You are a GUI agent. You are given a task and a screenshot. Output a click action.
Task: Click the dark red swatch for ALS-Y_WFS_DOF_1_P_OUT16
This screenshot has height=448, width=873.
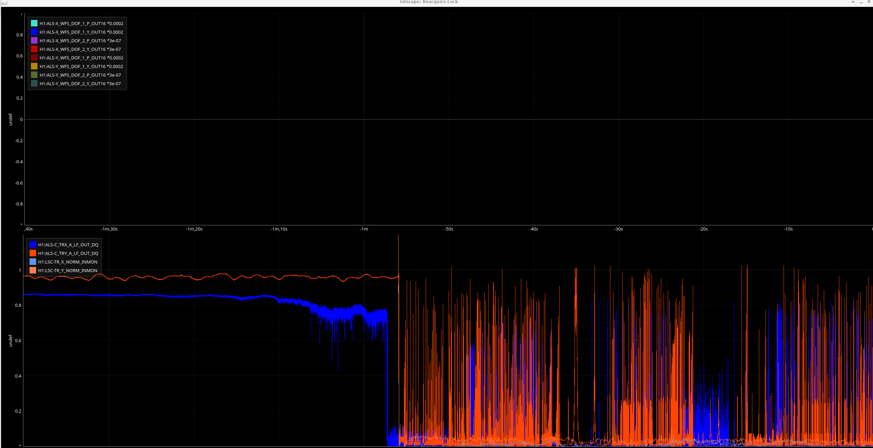tap(34, 58)
